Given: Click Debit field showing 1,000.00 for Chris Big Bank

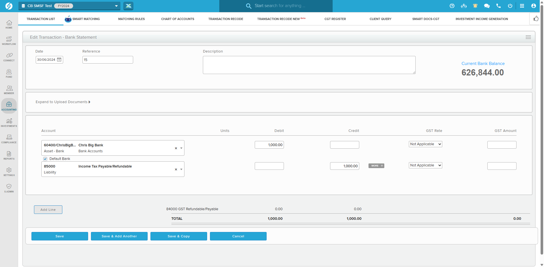Looking at the screenshot, I should [269, 145].
